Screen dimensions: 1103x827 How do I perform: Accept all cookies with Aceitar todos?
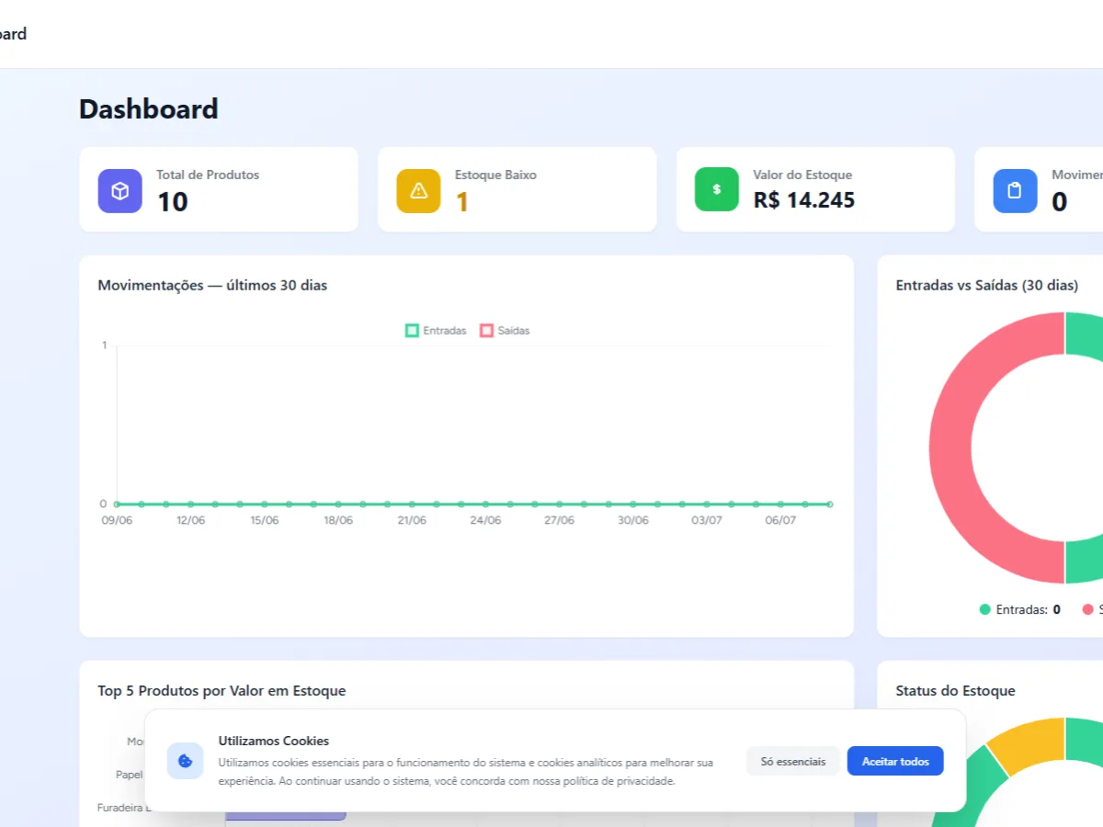pos(895,761)
